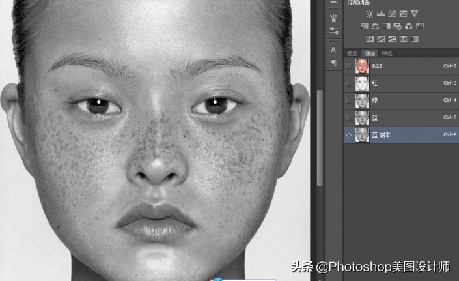
Task: Select the 红 channel thumbnail
Action: click(x=362, y=83)
